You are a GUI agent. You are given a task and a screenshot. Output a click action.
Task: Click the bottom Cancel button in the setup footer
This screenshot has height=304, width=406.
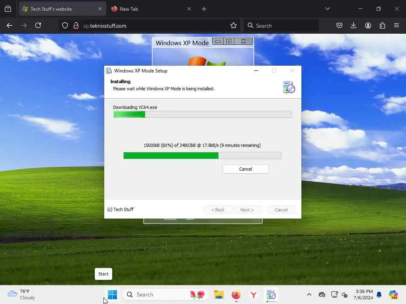click(281, 210)
